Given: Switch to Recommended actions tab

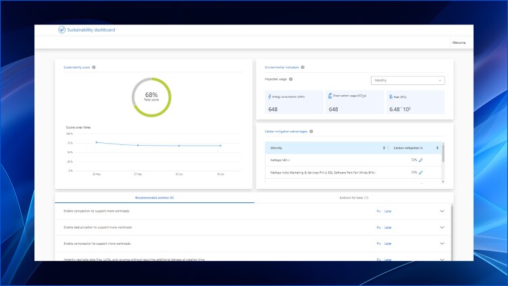Looking at the screenshot, I should coord(155,198).
